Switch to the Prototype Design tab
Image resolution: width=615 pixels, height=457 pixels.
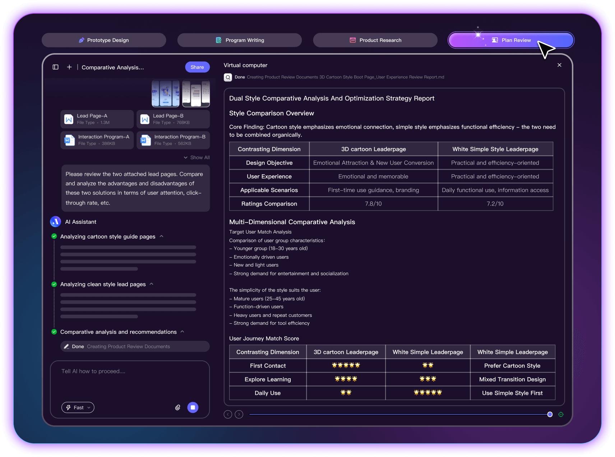pos(104,40)
